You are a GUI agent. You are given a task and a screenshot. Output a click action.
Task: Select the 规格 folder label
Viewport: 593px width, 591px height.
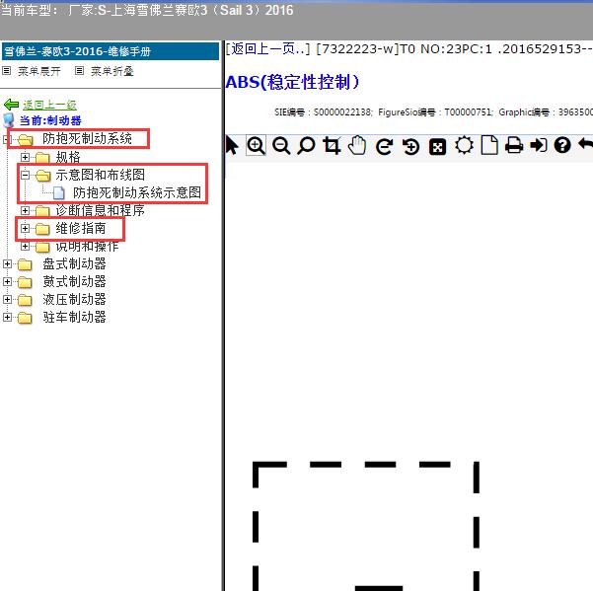68,157
